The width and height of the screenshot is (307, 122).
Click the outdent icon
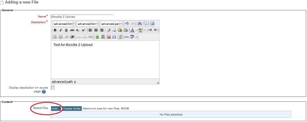click(x=66, y=37)
